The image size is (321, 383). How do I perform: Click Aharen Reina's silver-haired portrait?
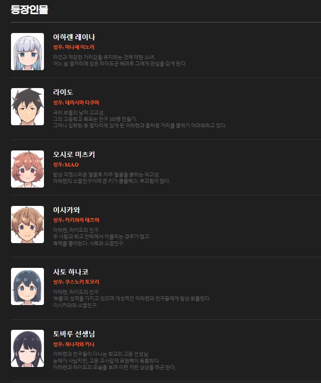(x=27, y=51)
